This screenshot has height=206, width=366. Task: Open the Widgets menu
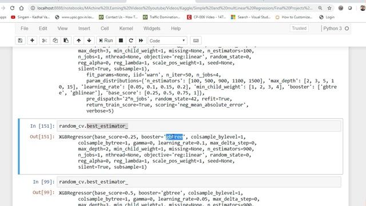pyautogui.click(x=152, y=29)
